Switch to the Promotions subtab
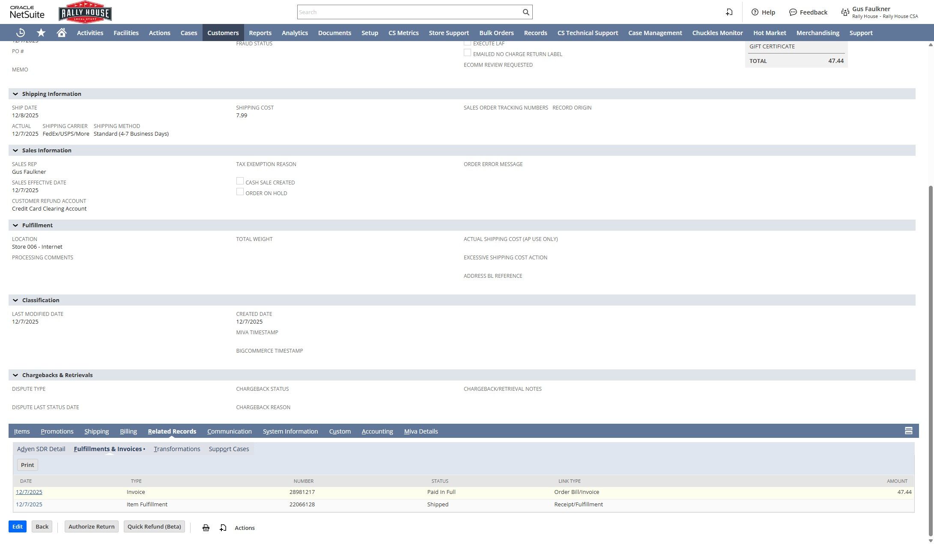This screenshot has height=544, width=934. pos(57,431)
